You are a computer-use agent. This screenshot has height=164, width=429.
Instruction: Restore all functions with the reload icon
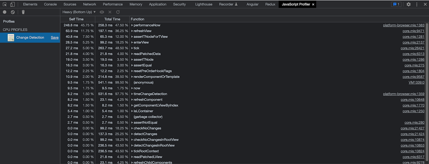coord(118,12)
